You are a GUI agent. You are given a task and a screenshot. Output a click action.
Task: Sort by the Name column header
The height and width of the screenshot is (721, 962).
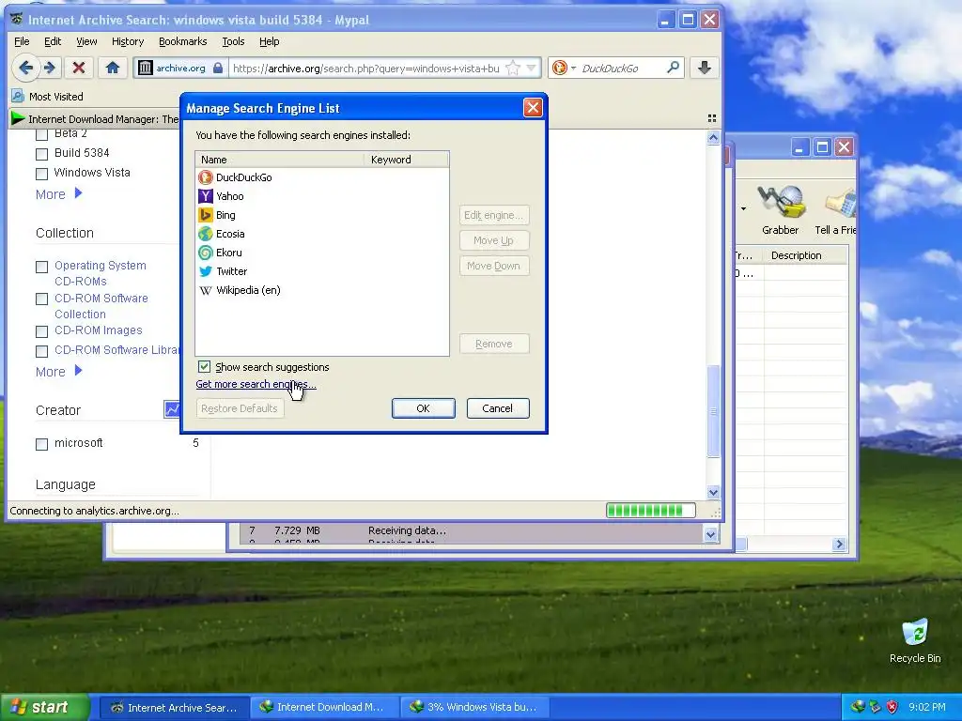(x=280, y=160)
